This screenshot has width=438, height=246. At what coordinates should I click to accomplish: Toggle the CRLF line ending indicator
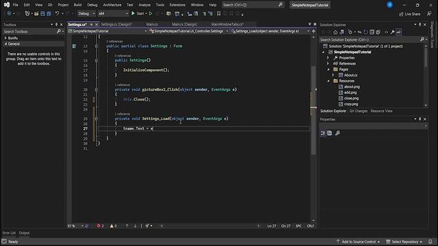[310, 226]
